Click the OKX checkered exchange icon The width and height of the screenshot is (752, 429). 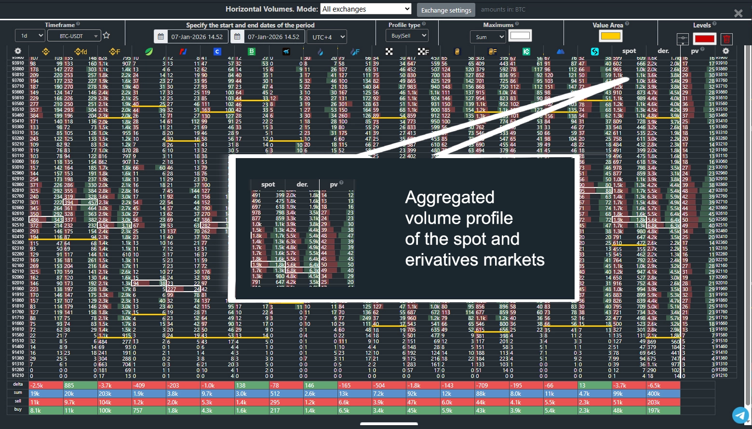pyautogui.click(x=389, y=52)
